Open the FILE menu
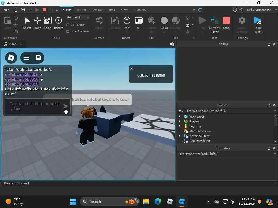 tap(7, 10)
